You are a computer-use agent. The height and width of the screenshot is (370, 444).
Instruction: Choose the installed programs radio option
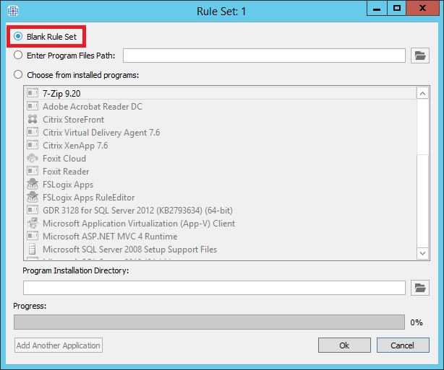(x=18, y=74)
